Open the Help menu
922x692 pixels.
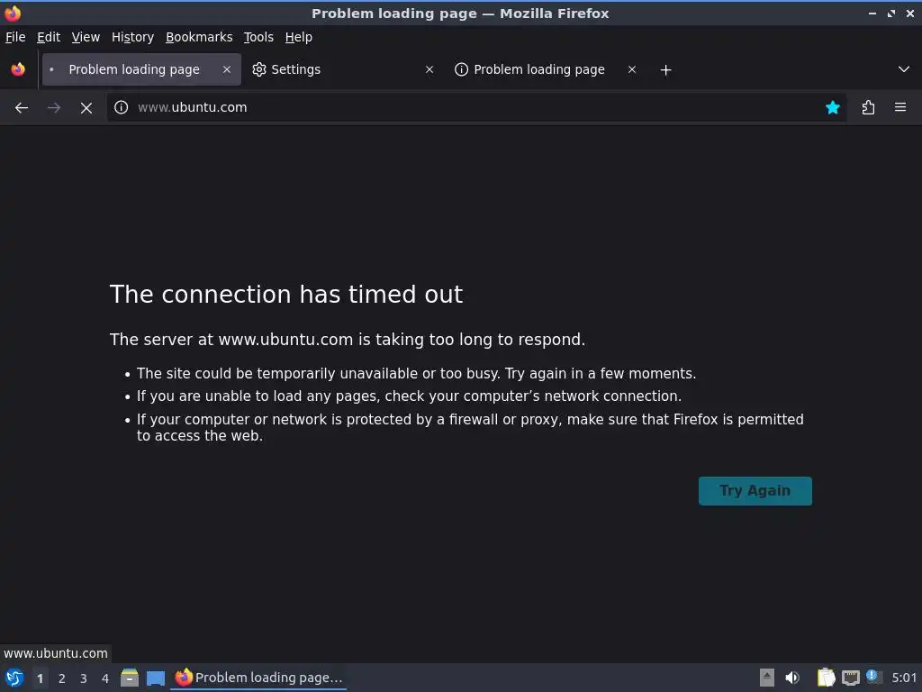click(298, 37)
